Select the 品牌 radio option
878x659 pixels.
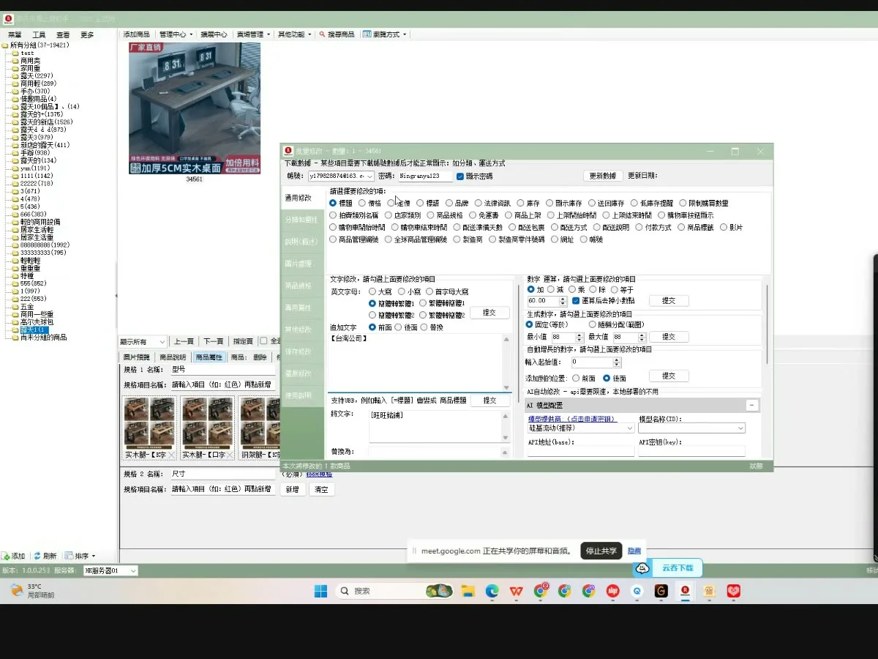[x=449, y=204]
